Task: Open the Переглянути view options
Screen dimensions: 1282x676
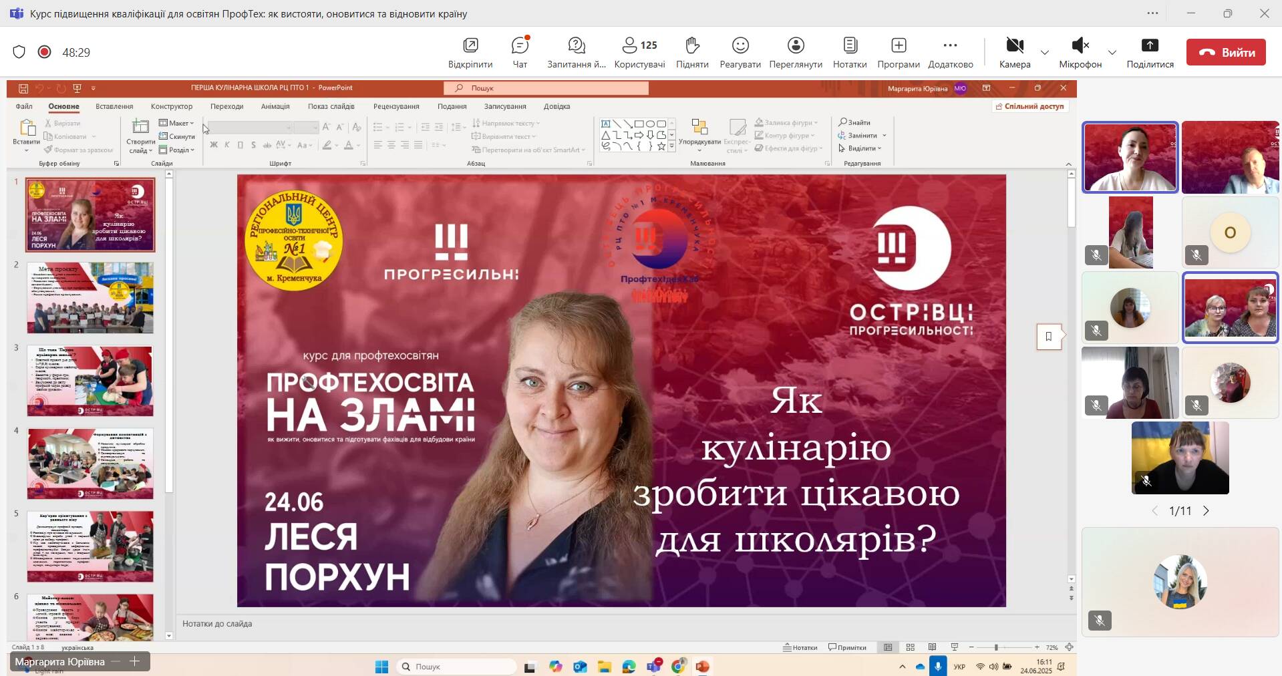Action: (x=796, y=52)
